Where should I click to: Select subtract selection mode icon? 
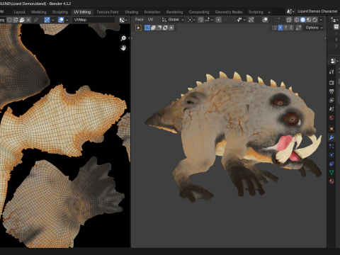[159, 28]
